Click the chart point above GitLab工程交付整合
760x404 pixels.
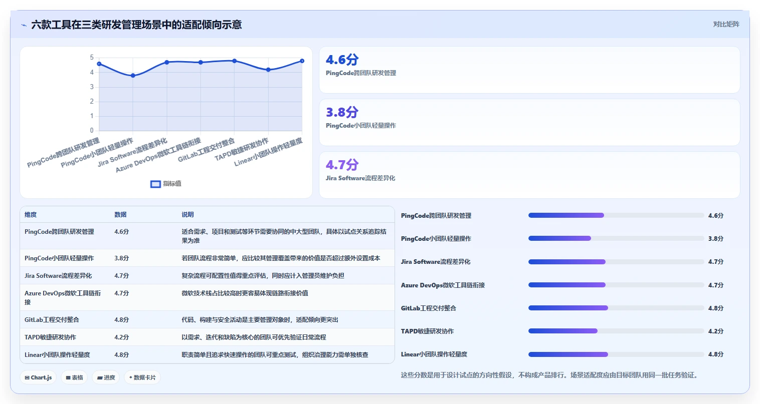[235, 61]
